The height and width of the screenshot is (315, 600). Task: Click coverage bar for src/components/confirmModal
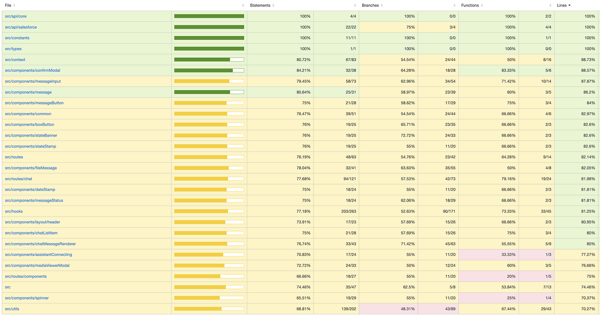coord(209,71)
